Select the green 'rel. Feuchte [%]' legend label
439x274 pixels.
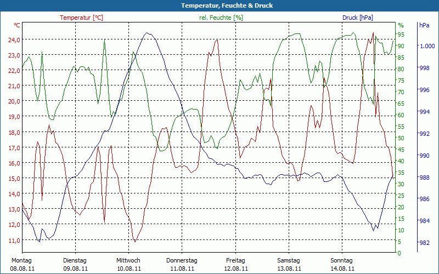point(221,18)
